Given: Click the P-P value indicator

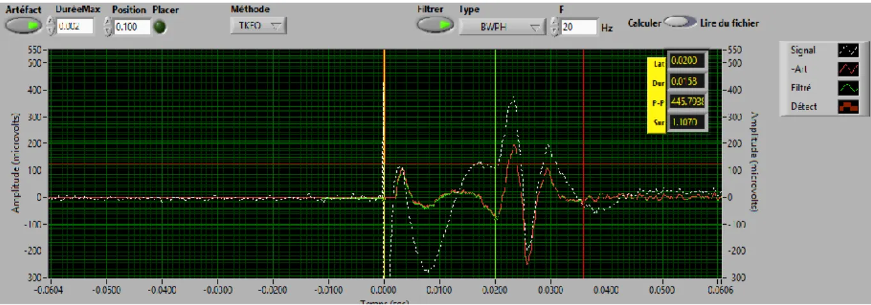Looking at the screenshot, I should [687, 101].
